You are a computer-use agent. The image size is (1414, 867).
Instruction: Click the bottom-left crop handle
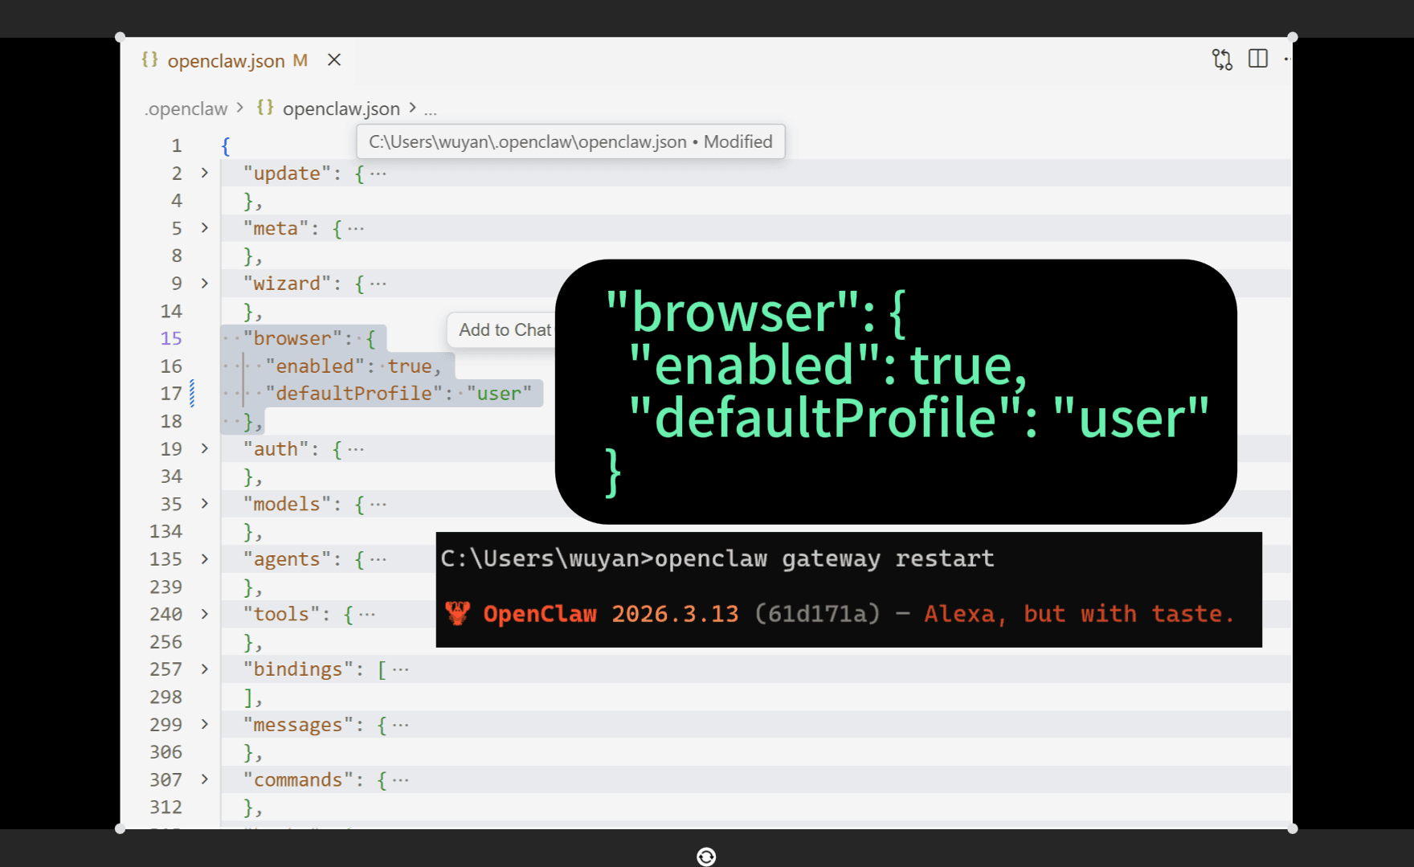point(121,828)
